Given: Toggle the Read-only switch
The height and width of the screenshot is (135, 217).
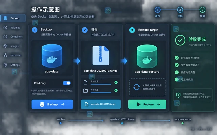Looking at the screenshot, I should pos(66,83).
